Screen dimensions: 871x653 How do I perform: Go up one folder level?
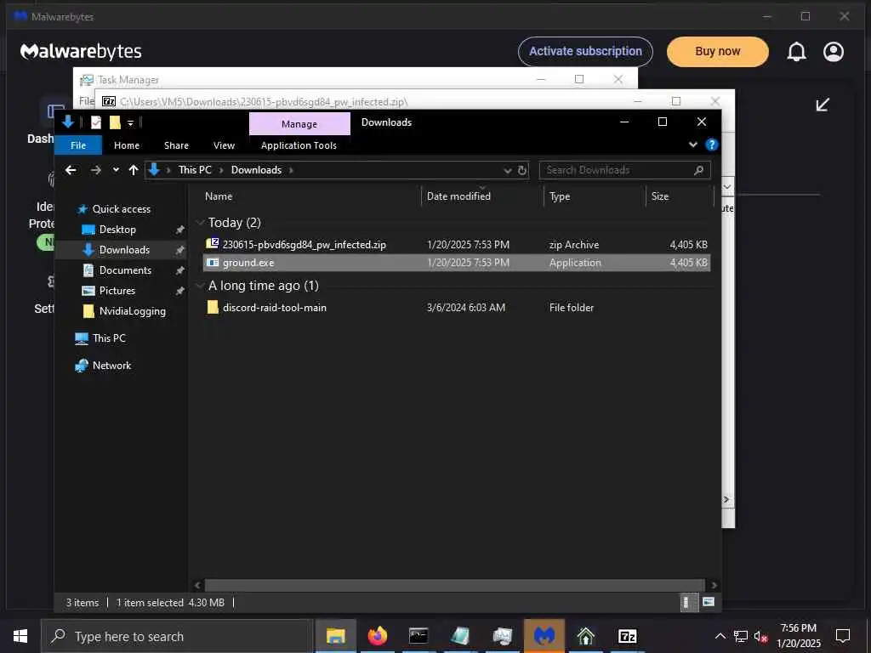[x=134, y=170]
